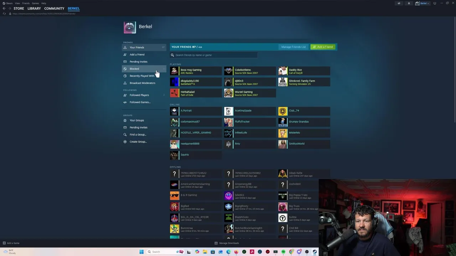Go back with the navigation back arrow
Screen dimensions: 456x256
tap(4, 8)
